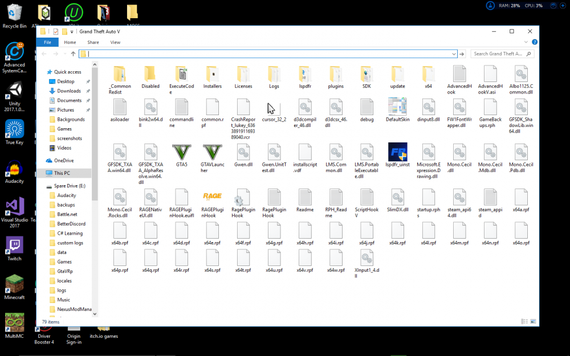
Task: Open the address bar history dropdown
Action: pyautogui.click(x=454, y=54)
